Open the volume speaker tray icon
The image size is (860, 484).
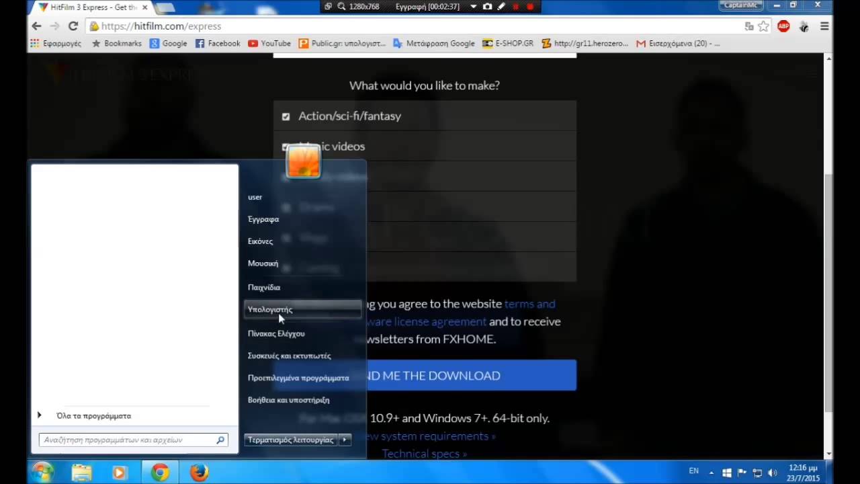772,473
